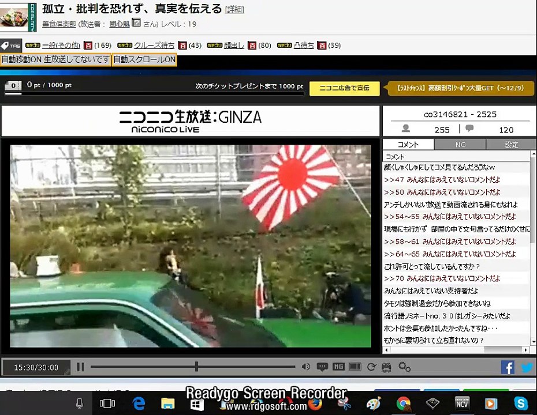537x415 pixels.
Task: Select comment タモツは強制退会だから参加できないね
Action: 457,303
